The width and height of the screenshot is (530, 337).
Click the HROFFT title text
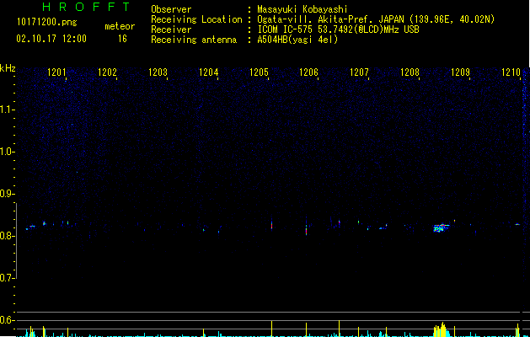click(86, 7)
